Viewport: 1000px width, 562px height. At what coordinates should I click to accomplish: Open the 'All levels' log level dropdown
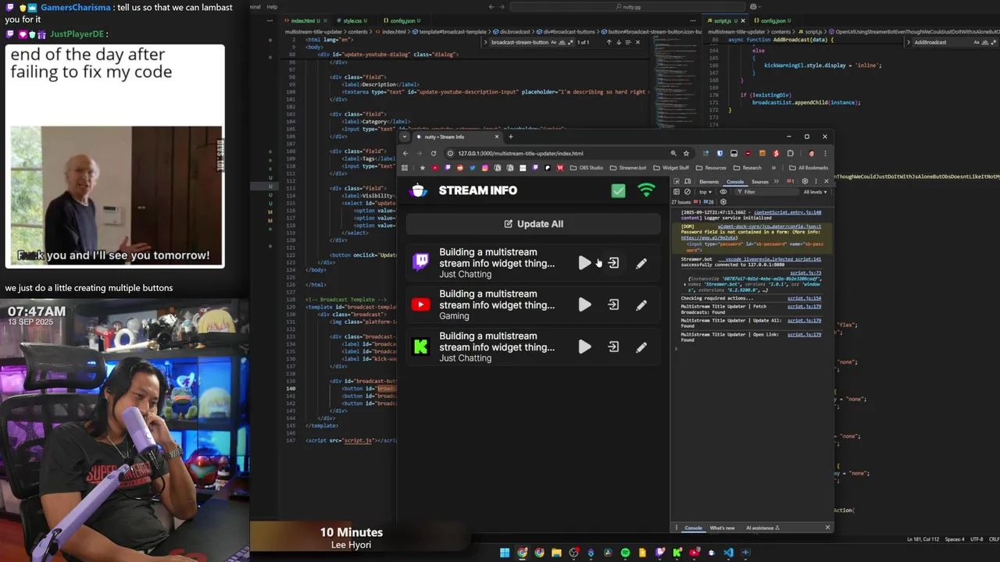tap(815, 192)
